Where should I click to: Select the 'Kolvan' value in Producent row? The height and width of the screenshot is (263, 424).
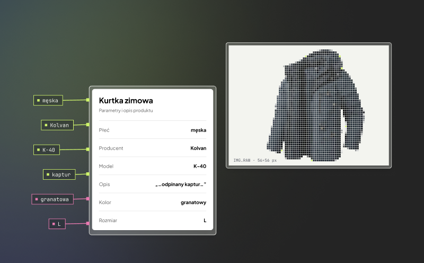pyautogui.click(x=198, y=148)
